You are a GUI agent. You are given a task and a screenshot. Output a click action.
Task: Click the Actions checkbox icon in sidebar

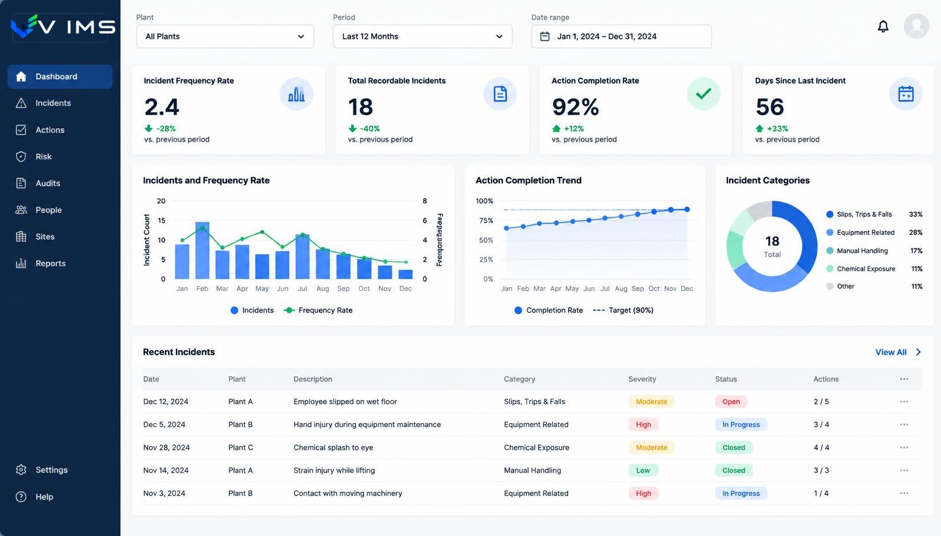[x=21, y=130]
